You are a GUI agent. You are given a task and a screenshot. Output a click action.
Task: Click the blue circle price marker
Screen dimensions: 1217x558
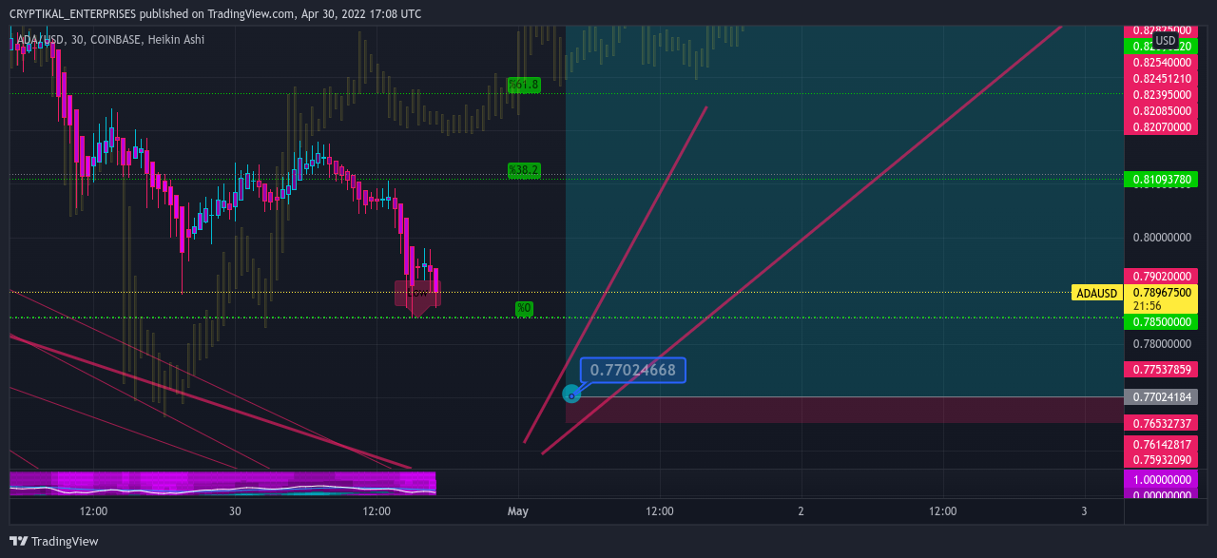click(571, 394)
